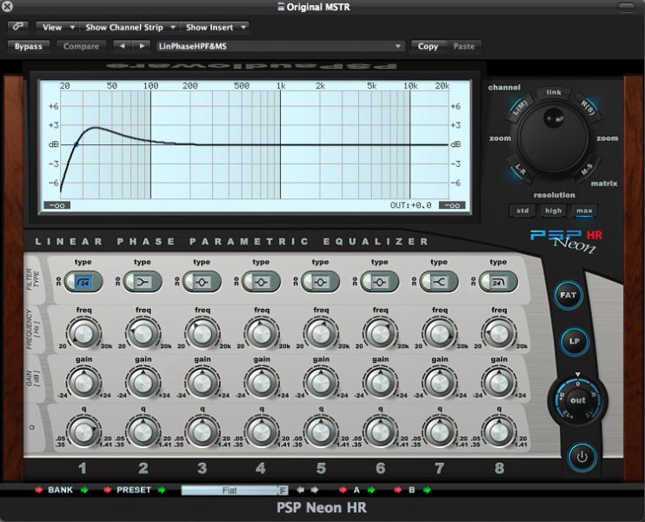Click band number 5 label
645x522 pixels.
pyautogui.click(x=321, y=468)
